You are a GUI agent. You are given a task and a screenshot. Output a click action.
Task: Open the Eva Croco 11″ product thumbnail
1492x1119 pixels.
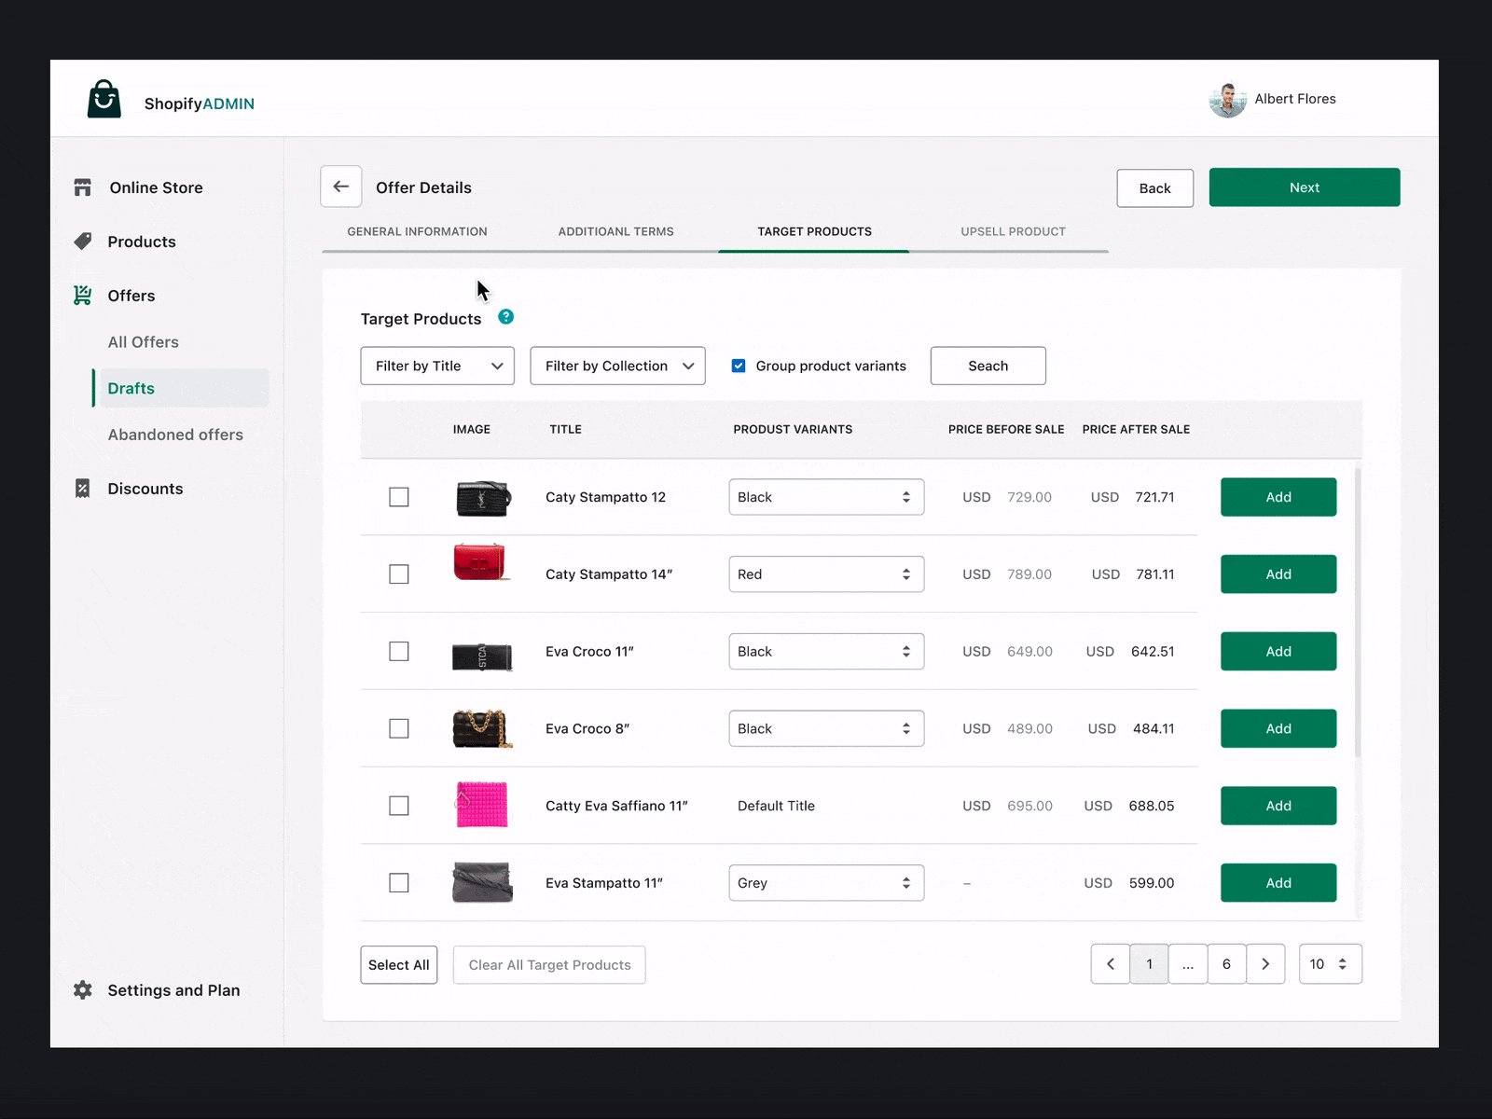482,656
